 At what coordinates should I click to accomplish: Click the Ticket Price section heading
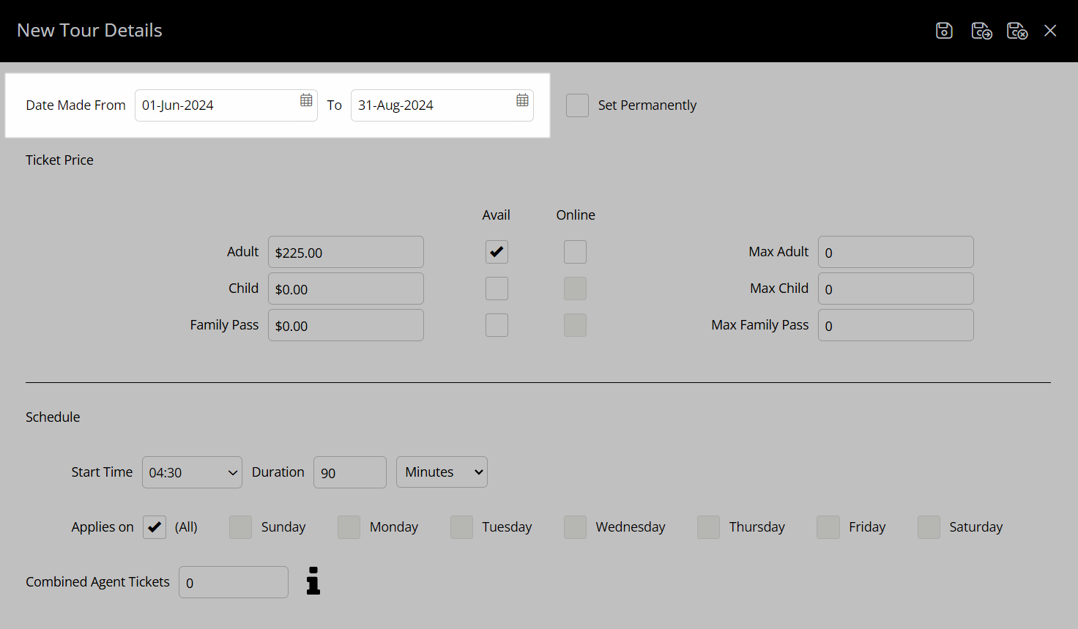59,160
